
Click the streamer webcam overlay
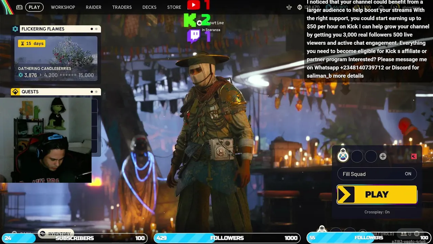[x=46, y=140]
